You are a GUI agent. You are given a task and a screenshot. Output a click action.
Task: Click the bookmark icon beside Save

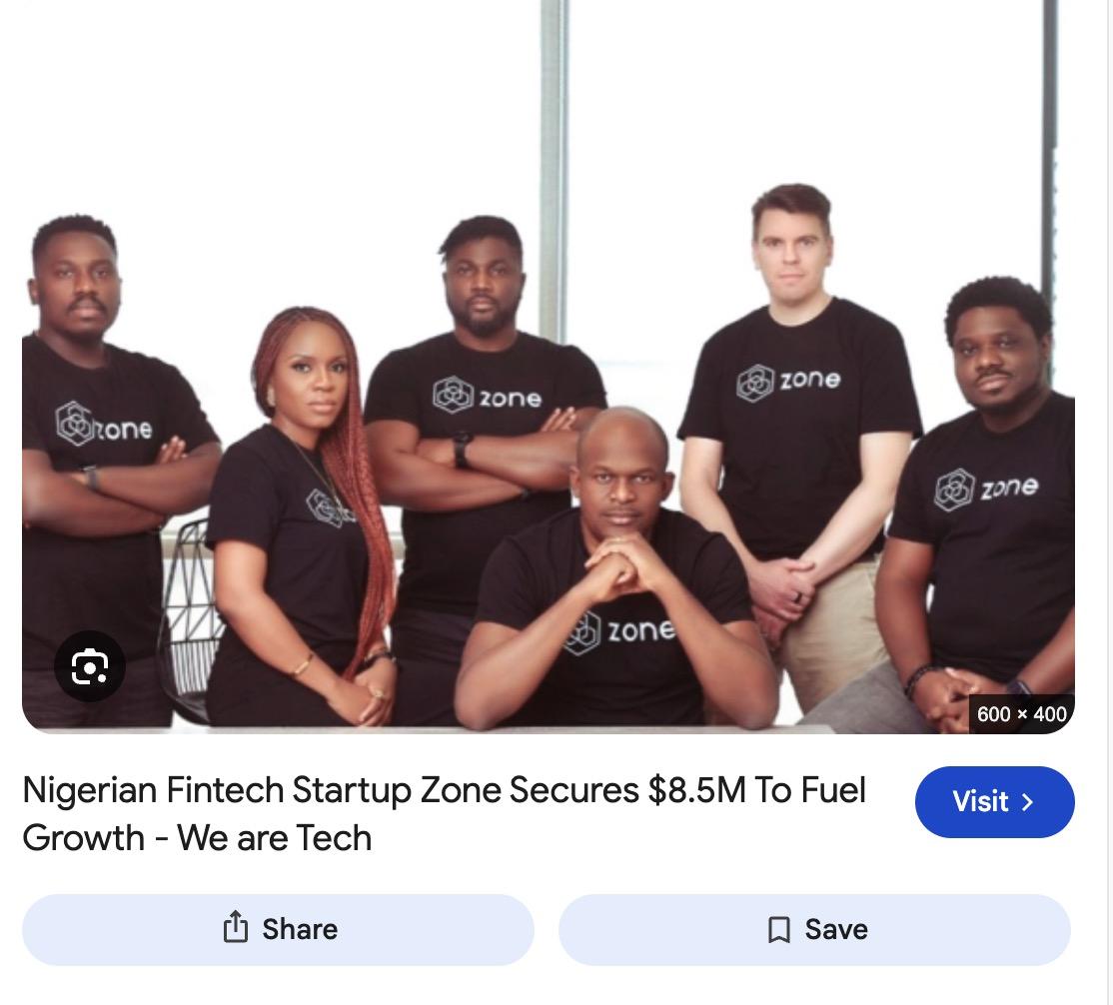[778, 929]
